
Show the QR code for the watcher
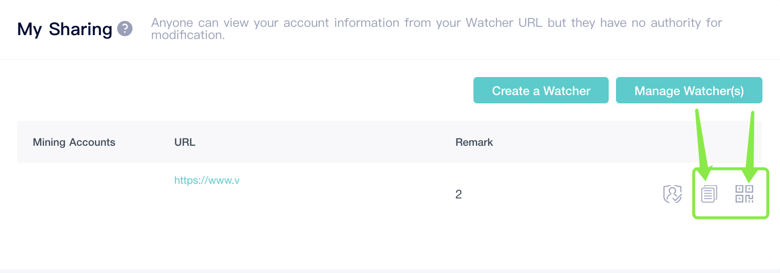point(744,194)
